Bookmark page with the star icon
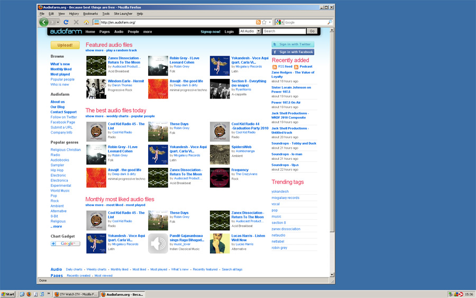This screenshot has width=476, height=298. (x=264, y=22)
